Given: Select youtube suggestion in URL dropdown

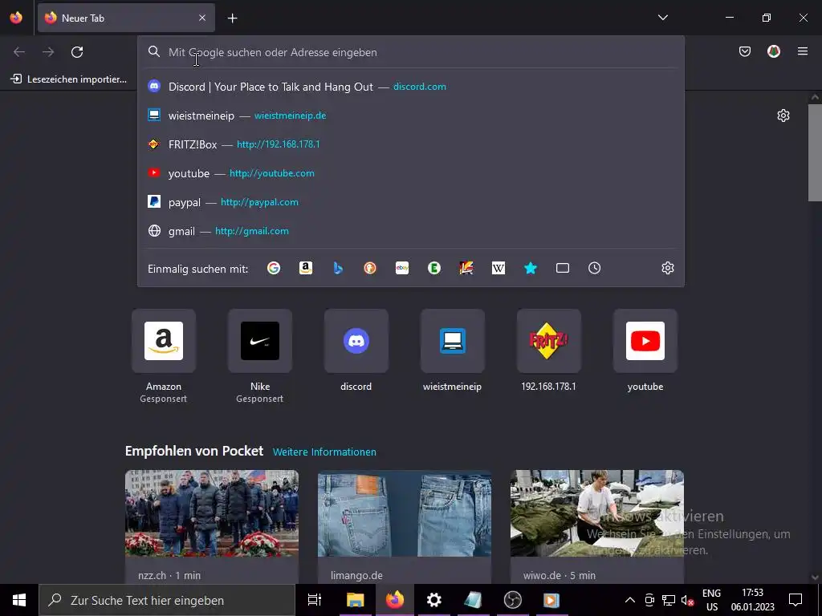Looking at the screenshot, I should click(x=411, y=173).
